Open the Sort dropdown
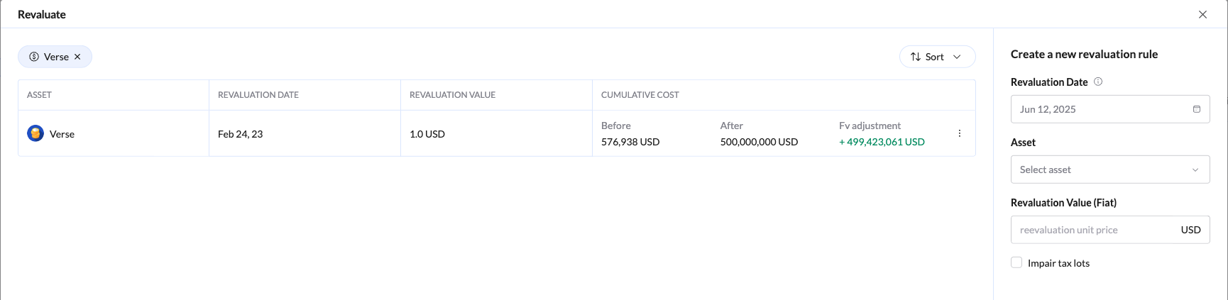This screenshot has width=1228, height=300. [x=937, y=57]
